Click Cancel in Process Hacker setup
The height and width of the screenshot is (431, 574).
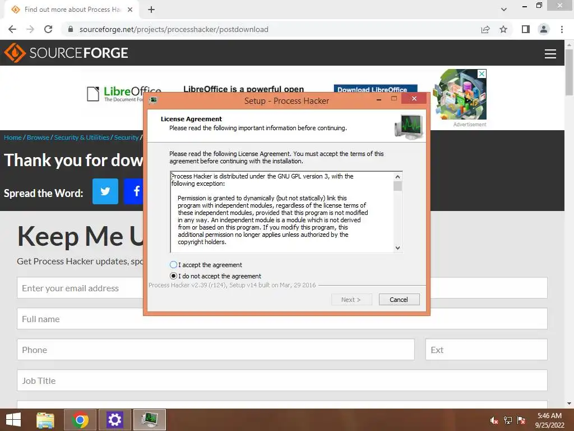tap(399, 300)
